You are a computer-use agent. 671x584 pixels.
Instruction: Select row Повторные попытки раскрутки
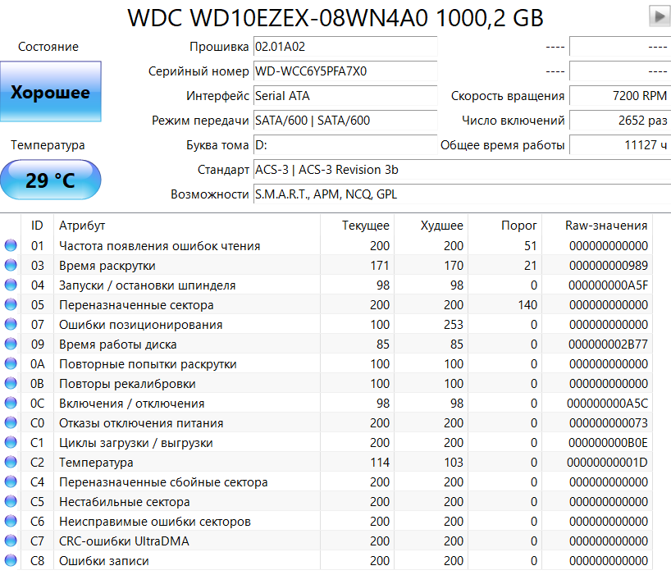coord(326,363)
